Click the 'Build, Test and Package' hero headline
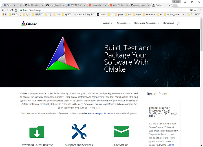 point(127,58)
